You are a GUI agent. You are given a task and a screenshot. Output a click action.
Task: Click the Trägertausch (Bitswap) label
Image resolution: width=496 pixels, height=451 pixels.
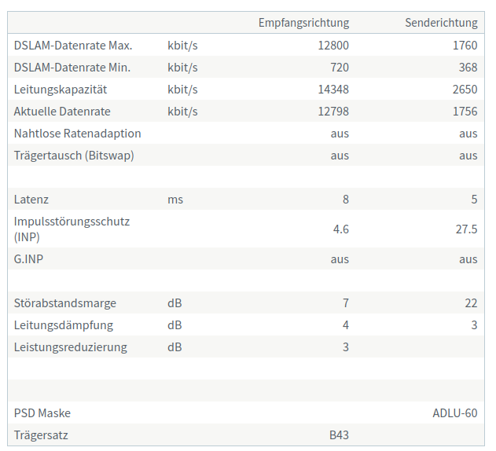(74, 156)
